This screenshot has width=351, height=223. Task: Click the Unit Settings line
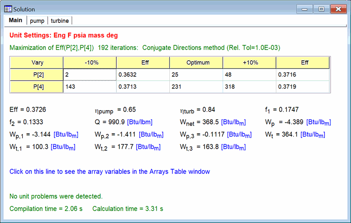pos(63,35)
